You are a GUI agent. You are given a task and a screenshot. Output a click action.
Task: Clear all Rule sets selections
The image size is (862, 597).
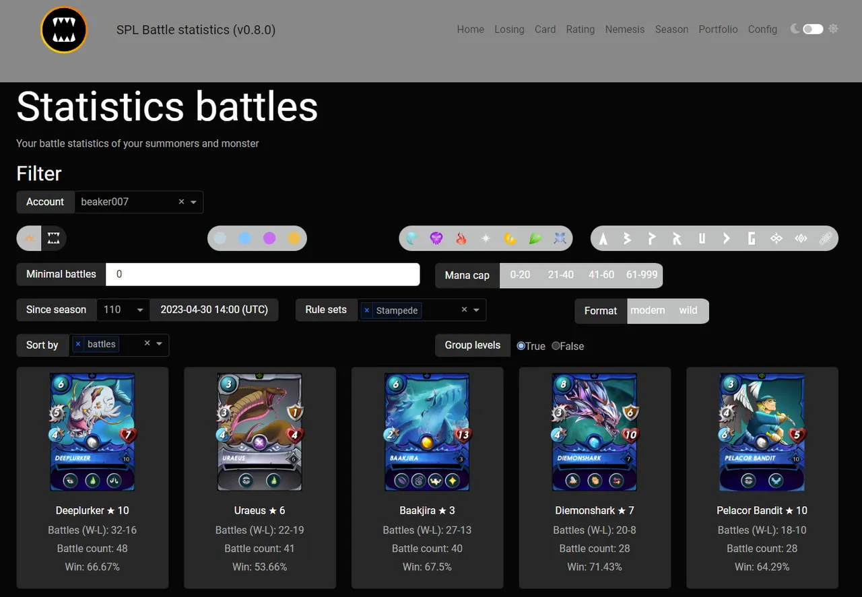point(464,310)
